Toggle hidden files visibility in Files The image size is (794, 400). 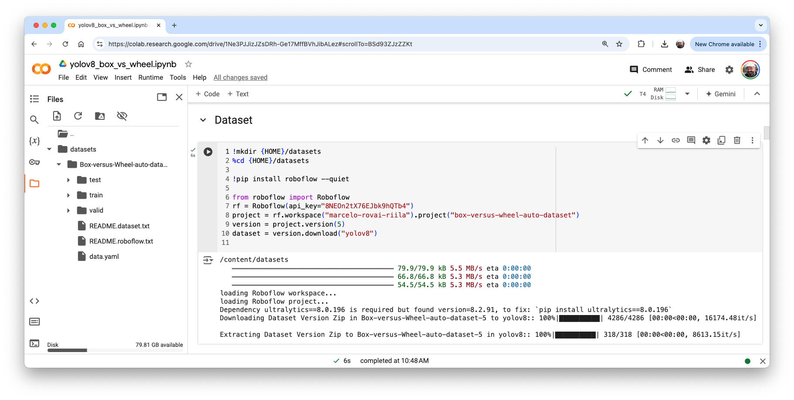click(x=122, y=116)
